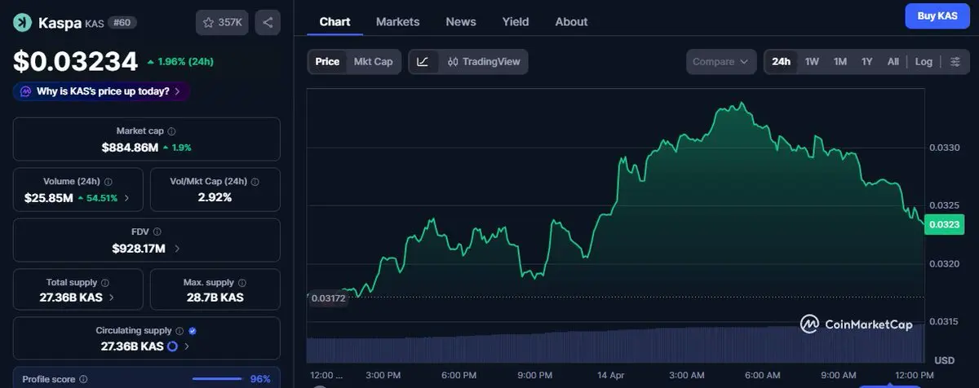This screenshot has width=979, height=388.
Task: Open the Chart tab
Action: point(334,22)
